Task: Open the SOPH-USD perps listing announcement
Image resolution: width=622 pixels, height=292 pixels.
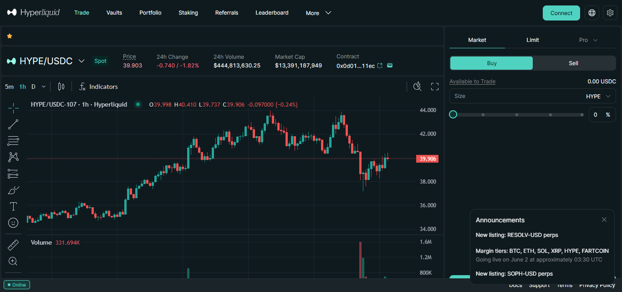Action: [x=514, y=274]
